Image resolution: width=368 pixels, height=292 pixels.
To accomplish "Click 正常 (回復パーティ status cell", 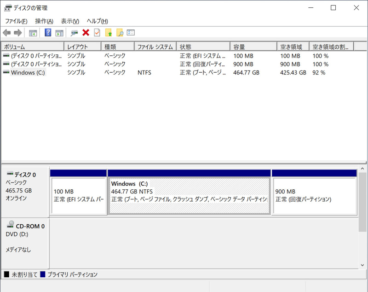I will pyautogui.click(x=202, y=64).
